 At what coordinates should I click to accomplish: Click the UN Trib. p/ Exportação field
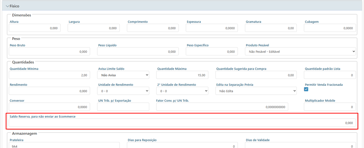123,107
